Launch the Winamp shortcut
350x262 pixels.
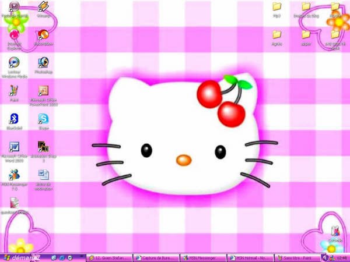[44, 9]
